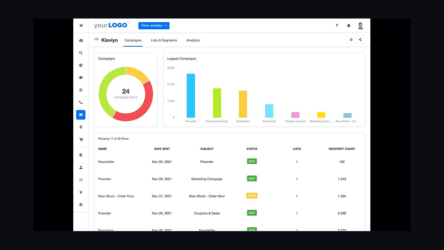
Task: Click the Coupons & Deals subject cell
Action: 207,213
